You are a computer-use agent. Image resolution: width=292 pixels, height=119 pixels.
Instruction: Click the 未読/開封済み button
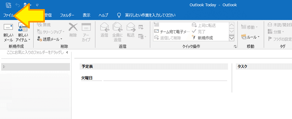[279, 24]
